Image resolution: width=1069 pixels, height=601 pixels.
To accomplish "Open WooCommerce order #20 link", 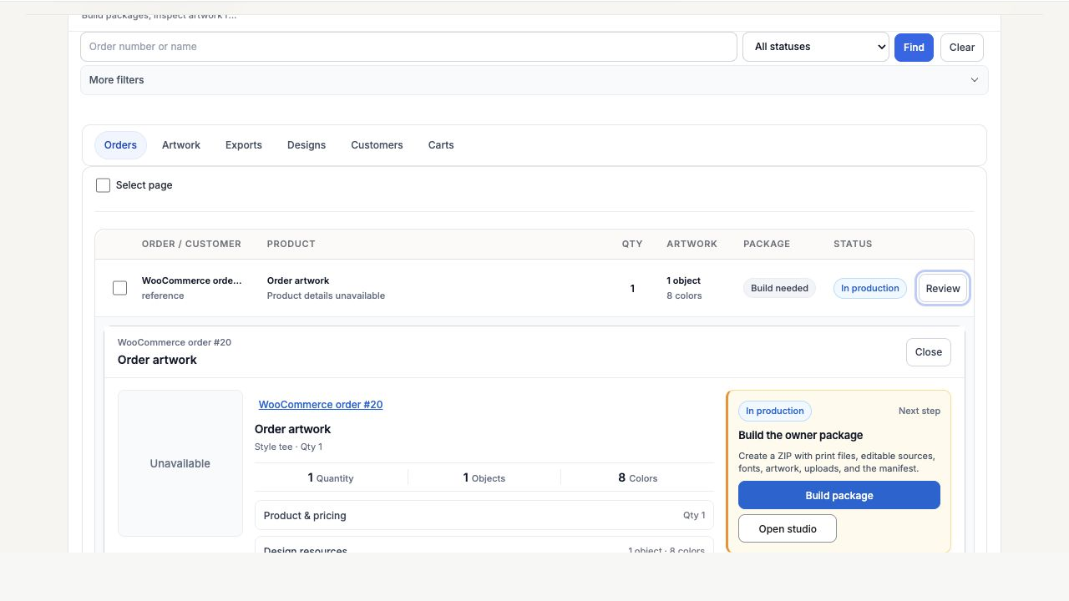I will 321,405.
